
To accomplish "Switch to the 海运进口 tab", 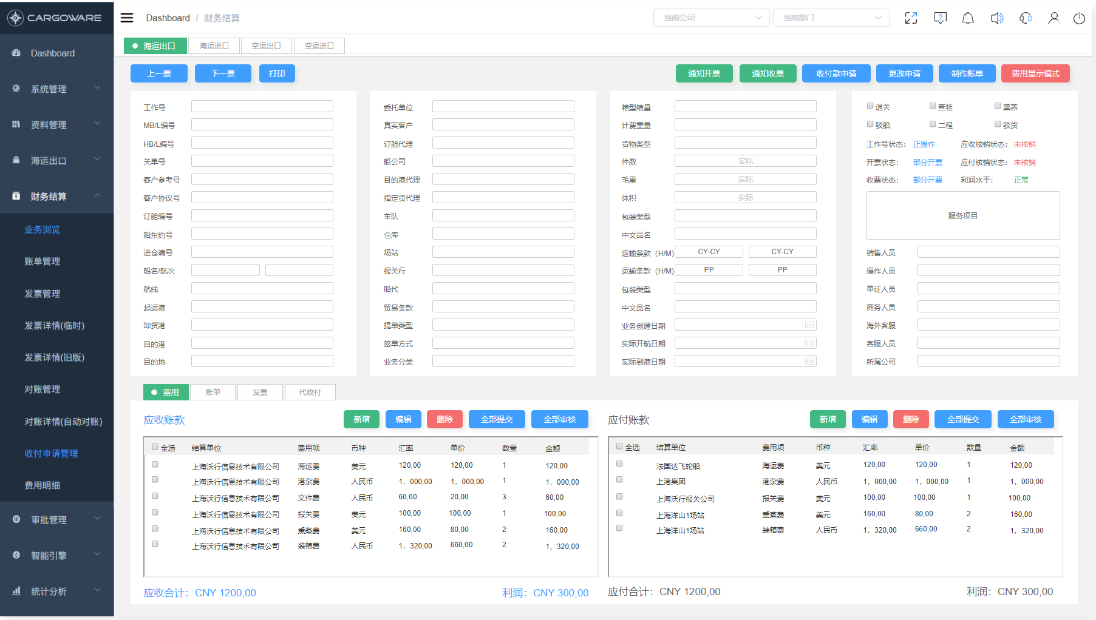I will click(x=214, y=46).
